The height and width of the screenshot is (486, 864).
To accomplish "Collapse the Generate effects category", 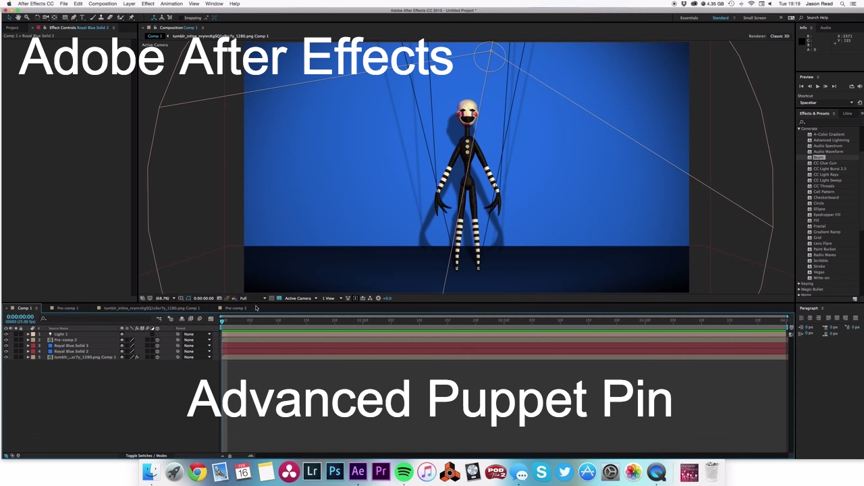I will coord(799,128).
